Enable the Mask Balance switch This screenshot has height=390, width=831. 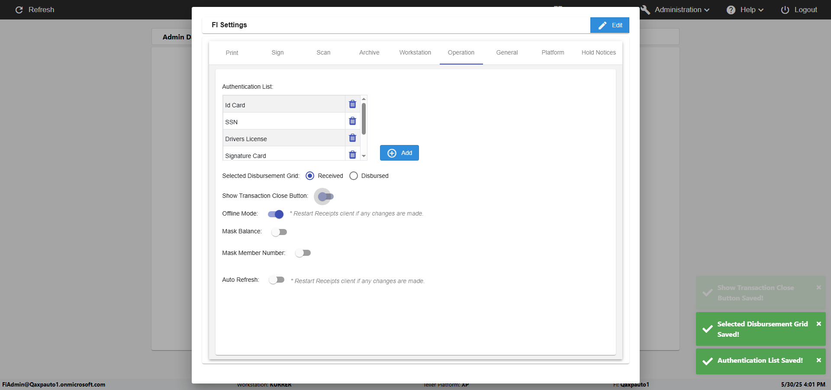279,232
